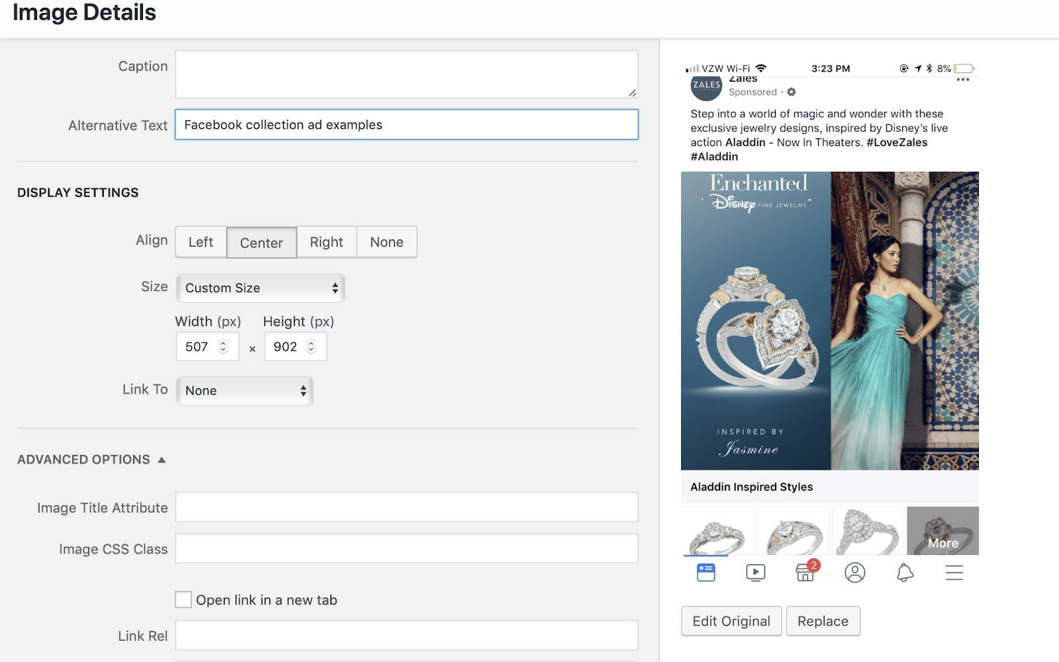
Task: Click the Image CSS Class field
Action: click(406, 548)
